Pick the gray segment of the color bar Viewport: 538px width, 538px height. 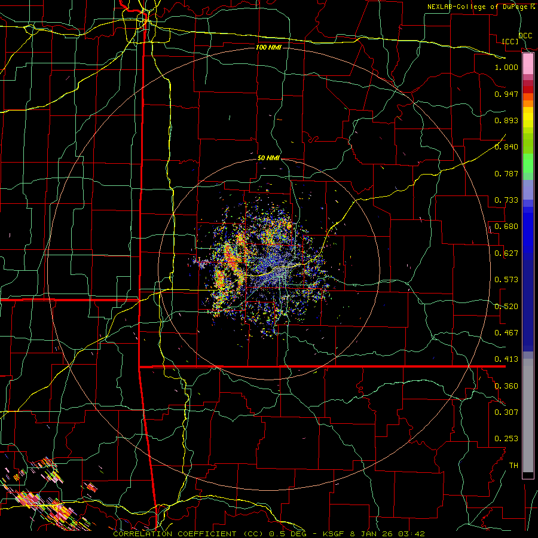(528, 415)
